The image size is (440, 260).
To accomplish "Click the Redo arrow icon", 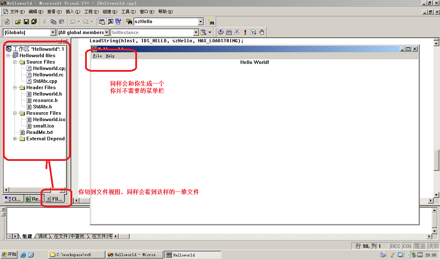I will (x=86, y=22).
